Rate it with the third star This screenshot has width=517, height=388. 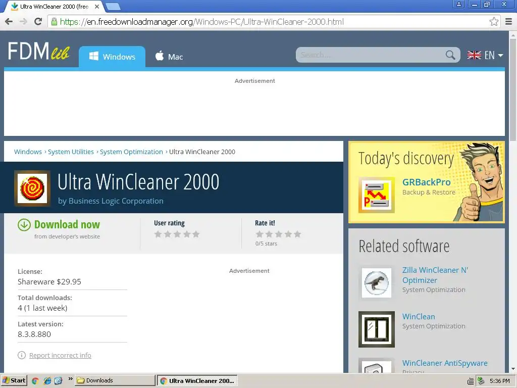coord(279,234)
